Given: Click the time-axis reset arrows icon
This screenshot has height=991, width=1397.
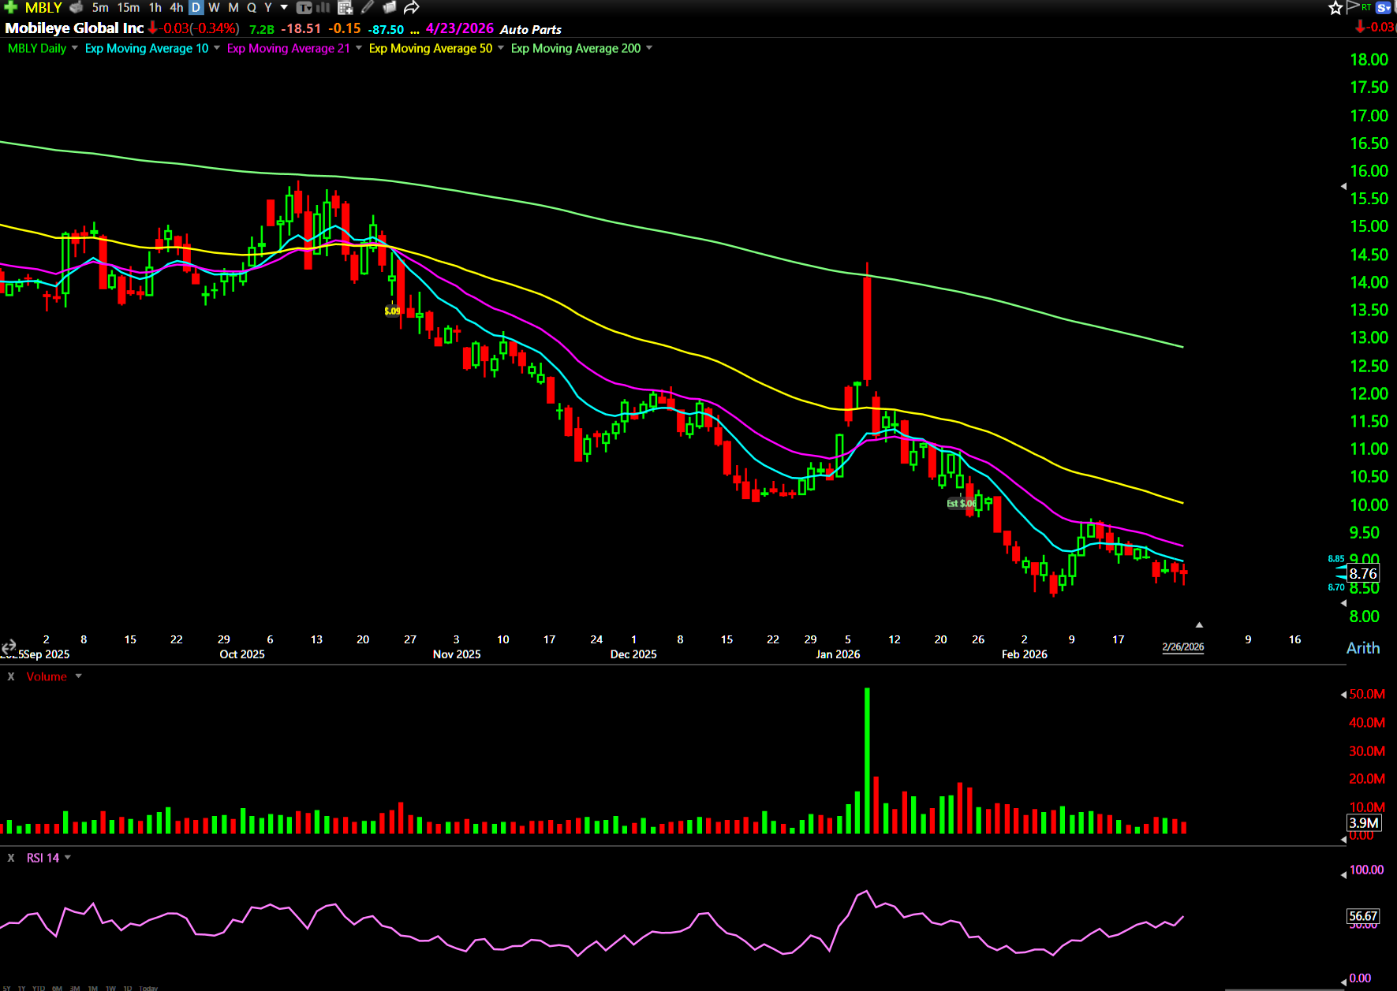Looking at the screenshot, I should pyautogui.click(x=9, y=646).
